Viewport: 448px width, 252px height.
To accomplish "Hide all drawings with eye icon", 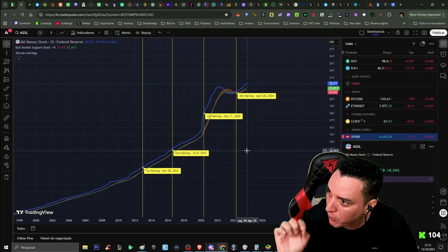I will [x=6, y=165].
